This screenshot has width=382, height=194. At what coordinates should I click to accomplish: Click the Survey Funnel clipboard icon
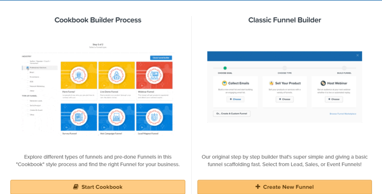coord(79,117)
